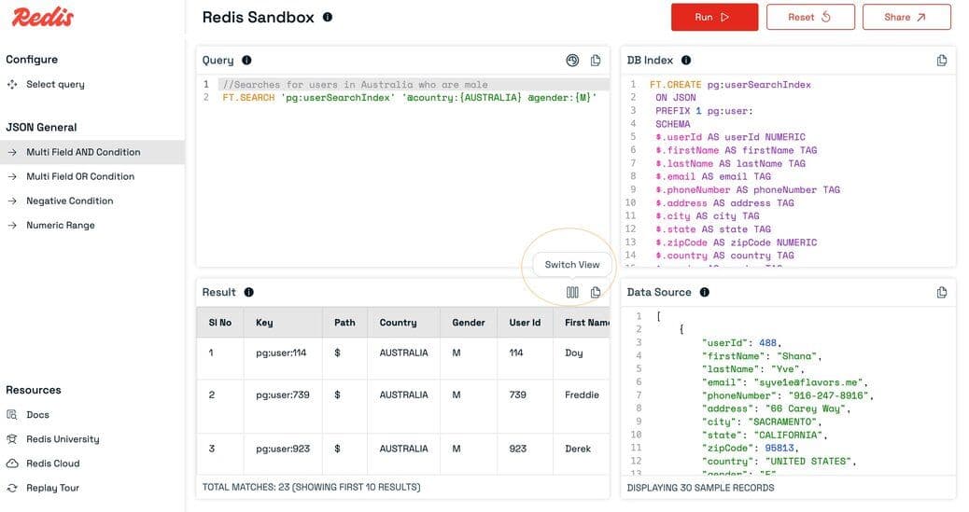Copy the Result panel contents

pyautogui.click(x=596, y=292)
